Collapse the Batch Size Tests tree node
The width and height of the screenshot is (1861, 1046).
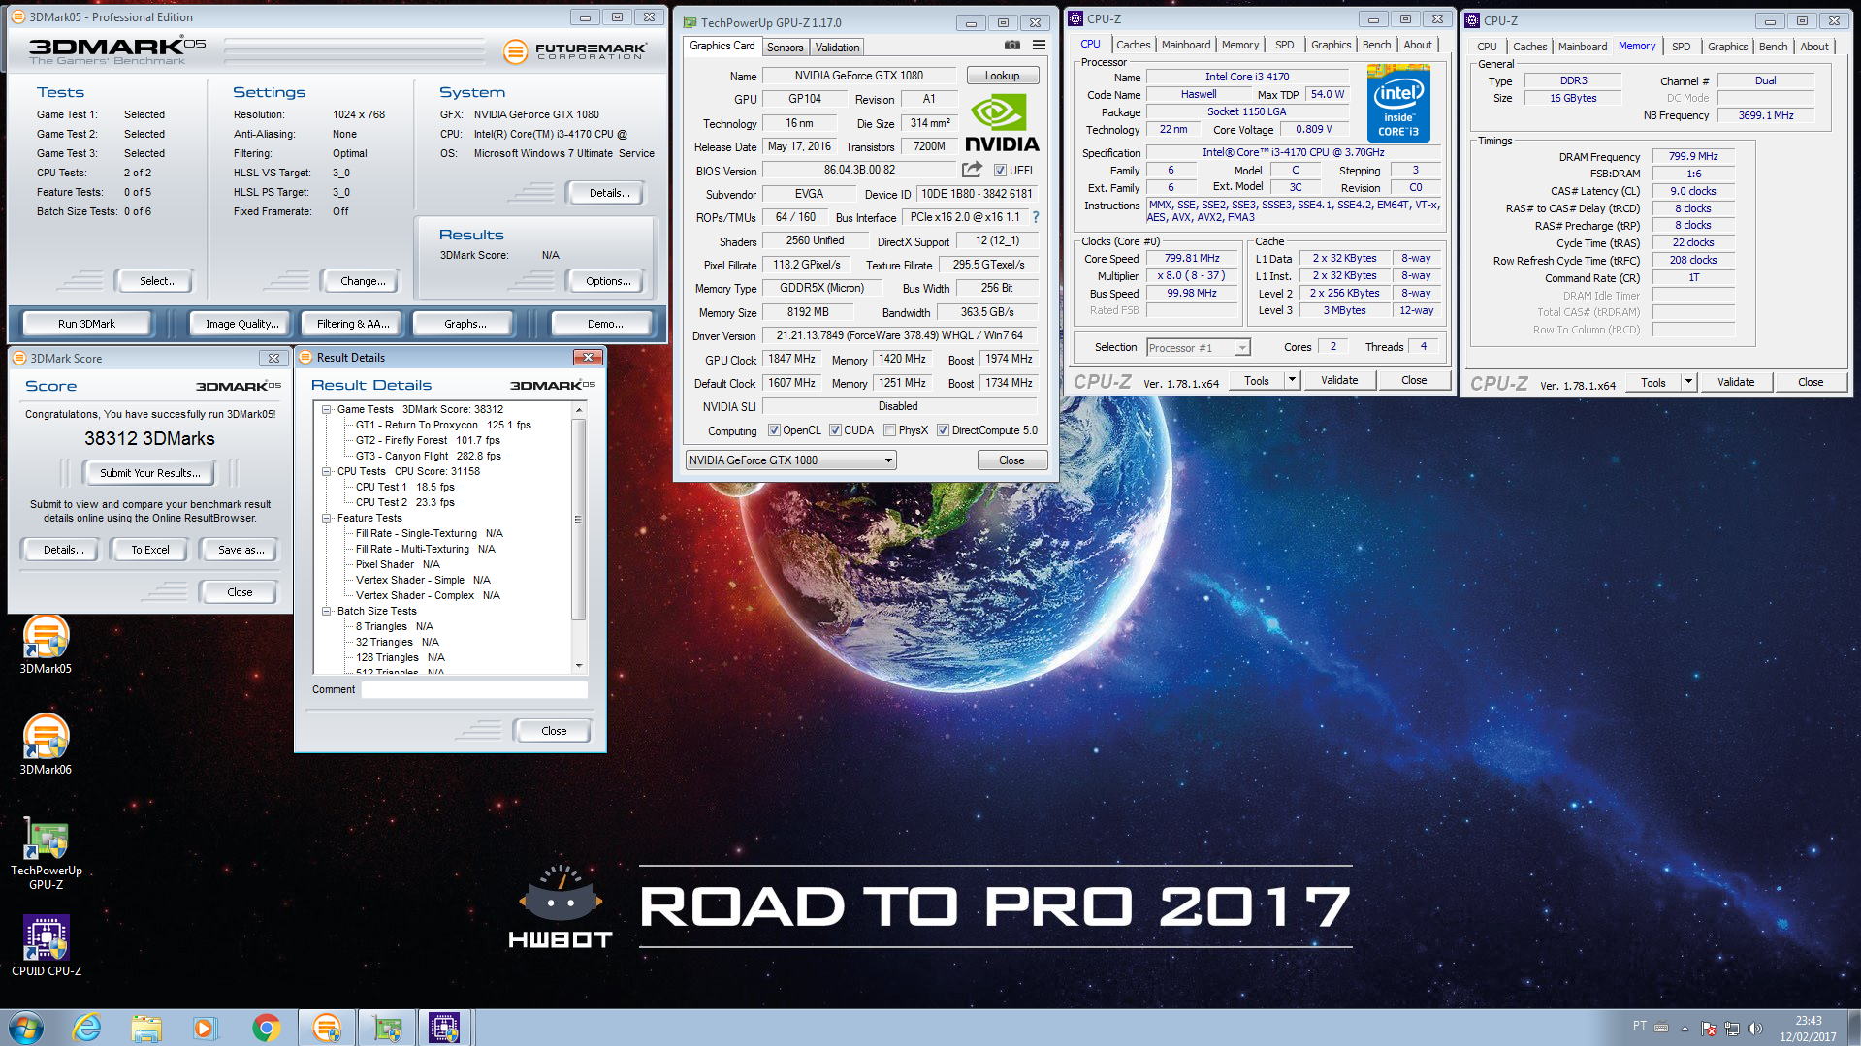327,611
